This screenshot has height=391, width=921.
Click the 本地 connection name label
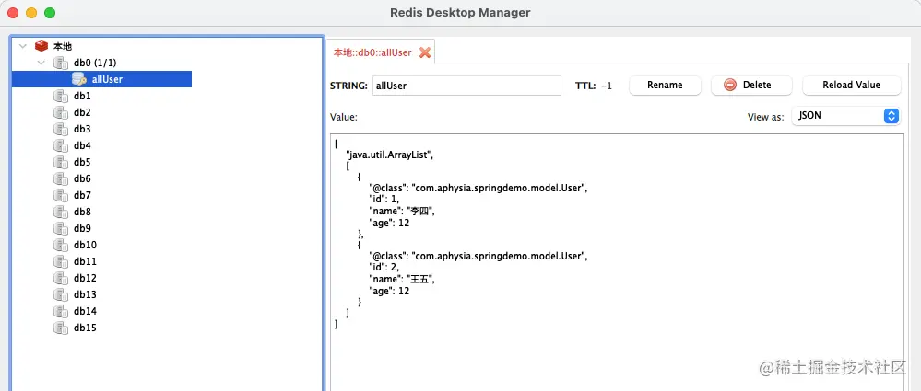tap(63, 46)
